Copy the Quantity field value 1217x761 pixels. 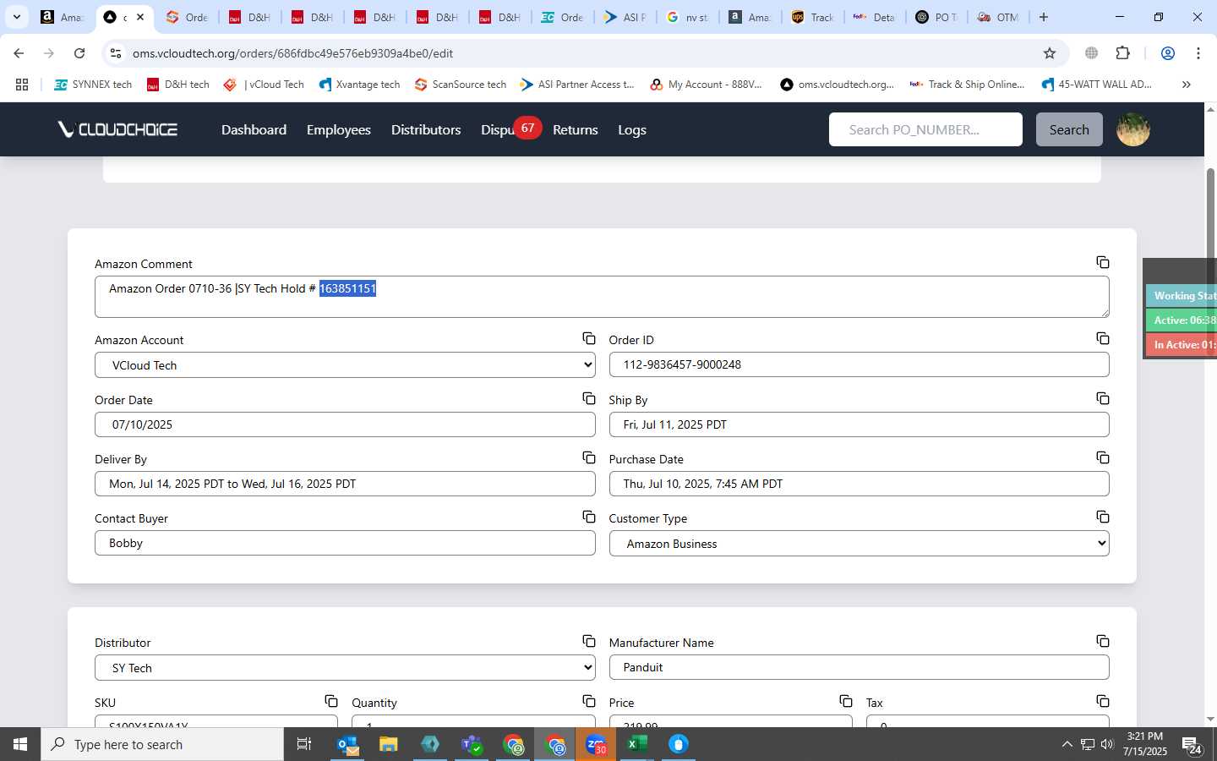pyautogui.click(x=589, y=701)
